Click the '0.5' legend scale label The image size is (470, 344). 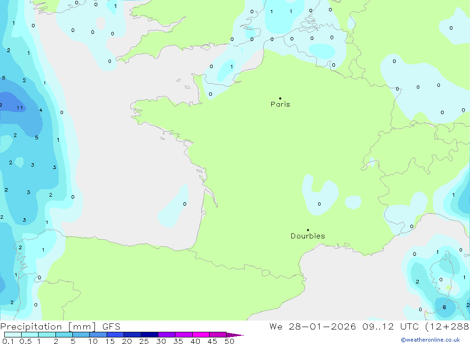tap(25, 341)
